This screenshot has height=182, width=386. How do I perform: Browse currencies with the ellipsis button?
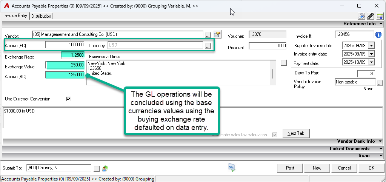pos(208,46)
